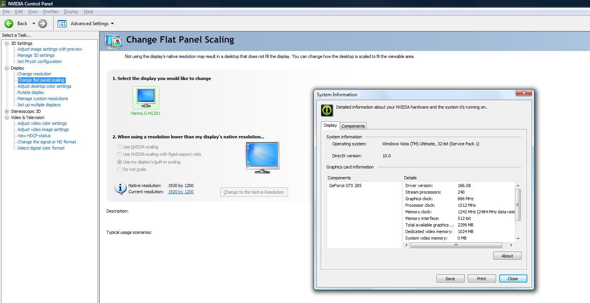Click the Advanced Settings view icon
This screenshot has height=303, width=590.
[62, 24]
